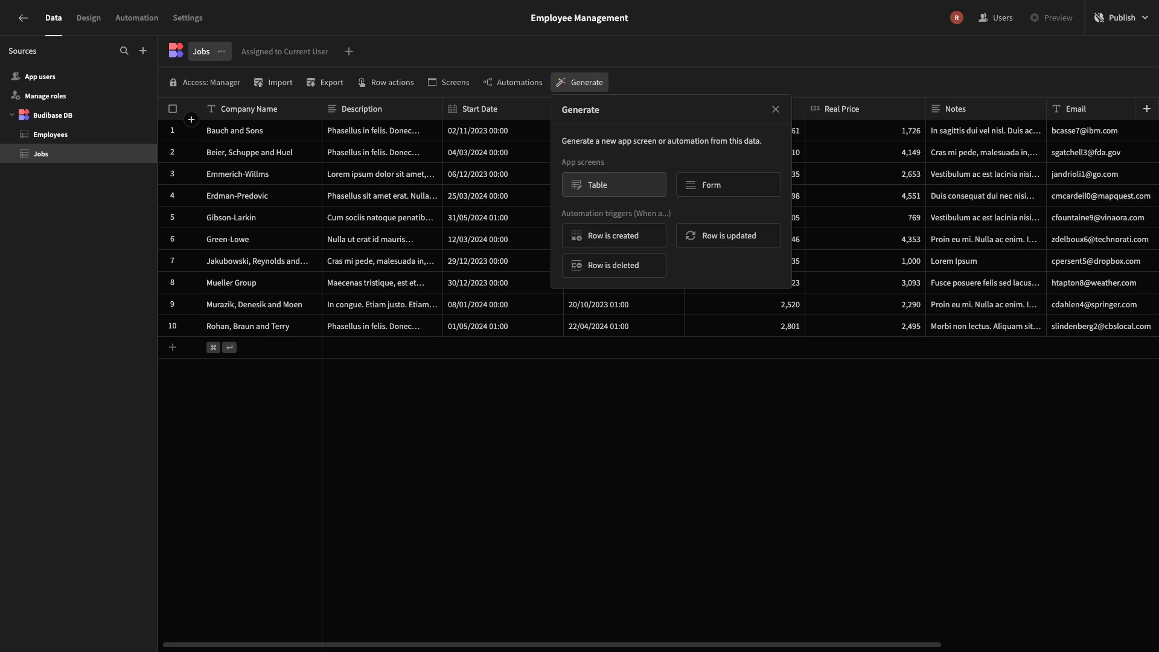This screenshot has height=652, width=1159.
Task: Create Row is deleted automation trigger
Action: point(614,265)
